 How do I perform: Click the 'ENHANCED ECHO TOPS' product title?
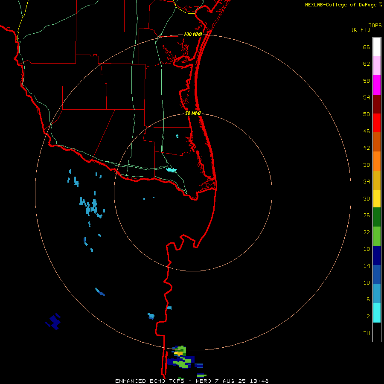coord(150,381)
